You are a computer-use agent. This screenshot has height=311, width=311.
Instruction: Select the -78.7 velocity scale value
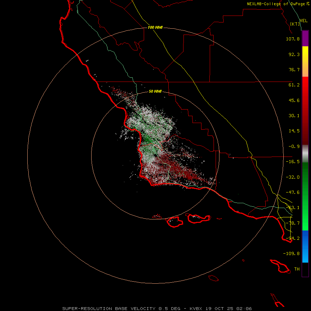(x=293, y=223)
